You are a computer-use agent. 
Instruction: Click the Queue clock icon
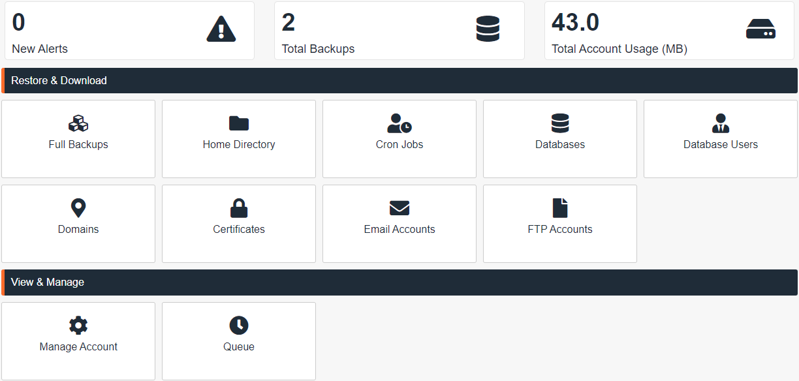[239, 326]
